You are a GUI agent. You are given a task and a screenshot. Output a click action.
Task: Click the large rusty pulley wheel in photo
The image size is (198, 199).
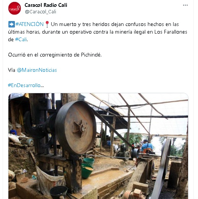(x=76, y=127)
